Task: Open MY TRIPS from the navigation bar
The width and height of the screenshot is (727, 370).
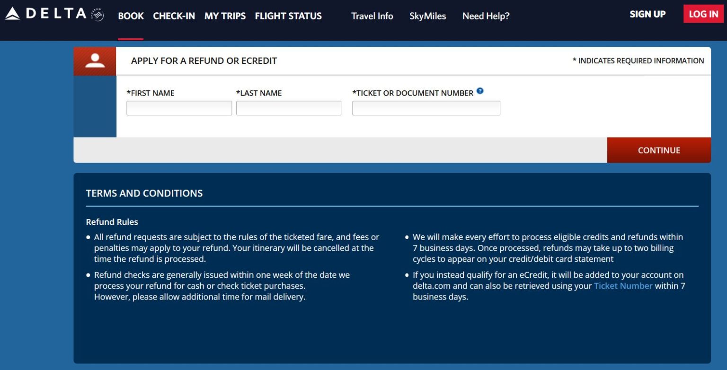Action: pos(225,16)
